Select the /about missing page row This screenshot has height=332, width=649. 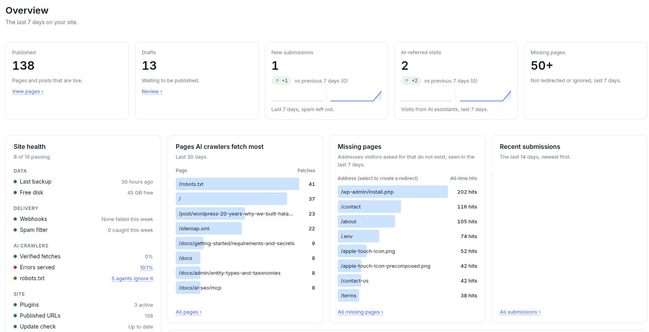(x=407, y=222)
